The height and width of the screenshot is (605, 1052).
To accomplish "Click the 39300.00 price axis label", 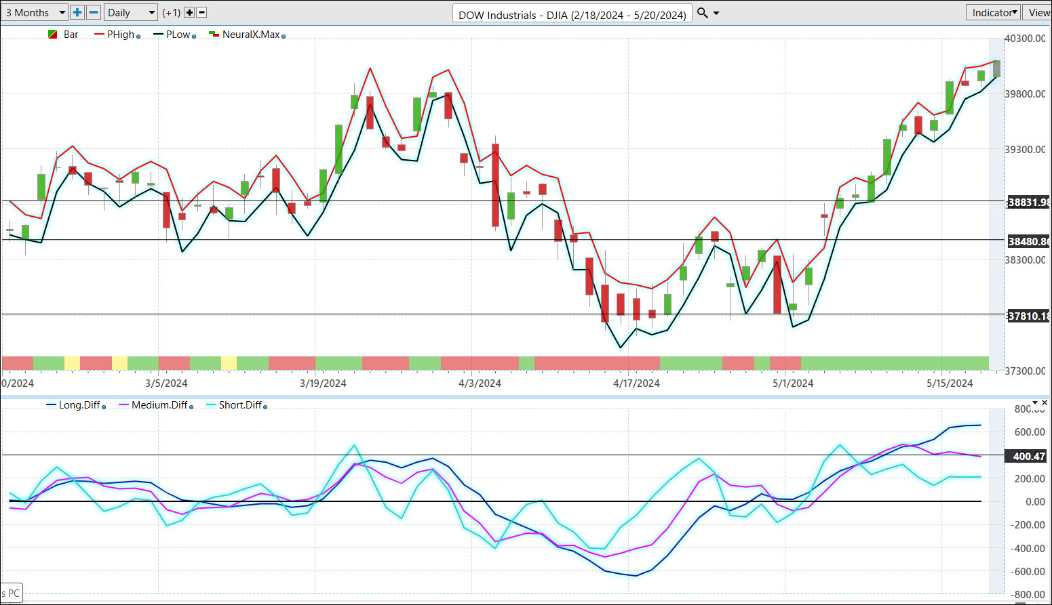I will pos(1025,150).
